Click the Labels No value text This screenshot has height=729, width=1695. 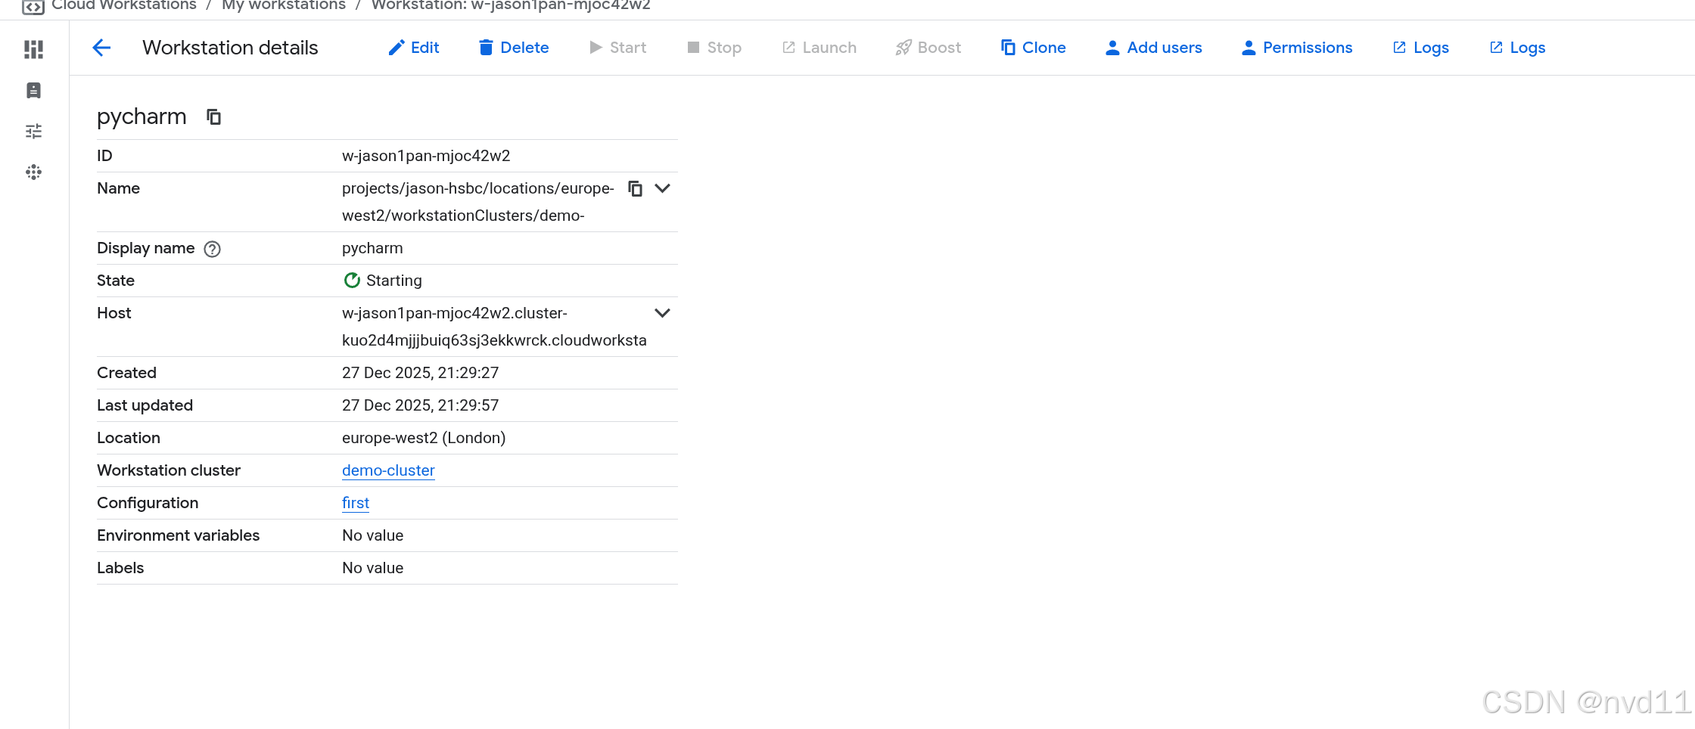(x=372, y=568)
